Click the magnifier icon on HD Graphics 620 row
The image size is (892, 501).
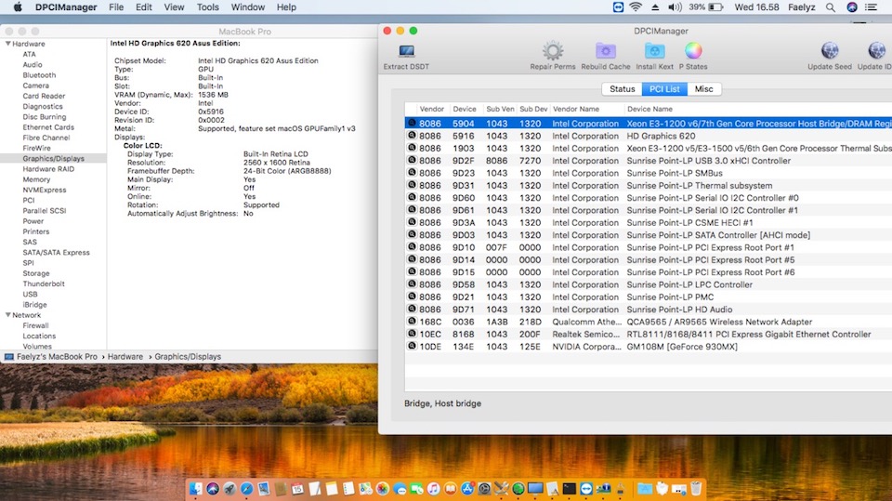tap(412, 136)
